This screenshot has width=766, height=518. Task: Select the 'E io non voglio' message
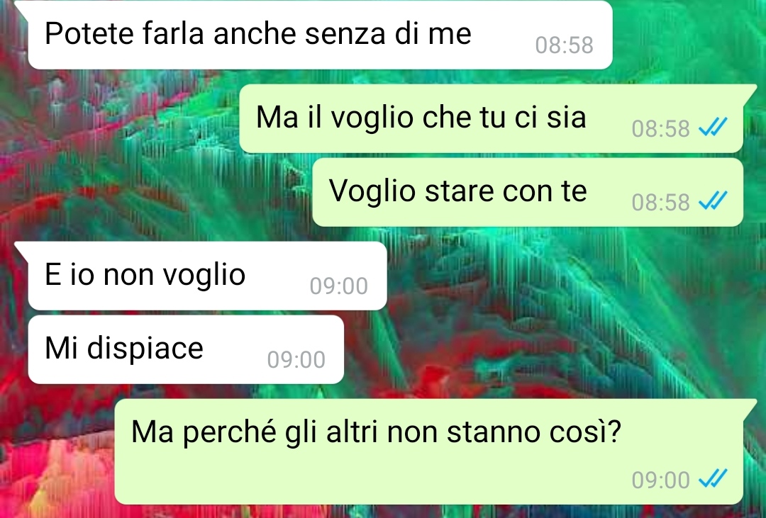point(208,276)
